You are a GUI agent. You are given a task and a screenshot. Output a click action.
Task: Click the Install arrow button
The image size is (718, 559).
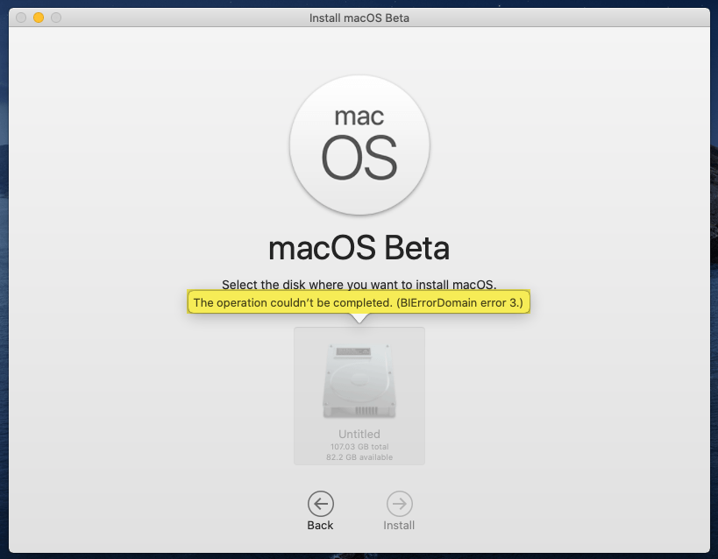click(x=399, y=504)
